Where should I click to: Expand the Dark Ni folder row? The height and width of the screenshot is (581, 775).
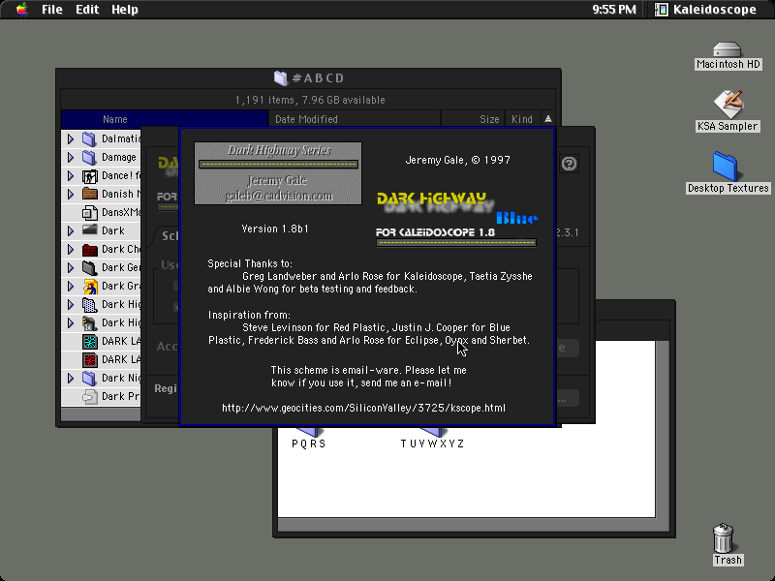71,378
